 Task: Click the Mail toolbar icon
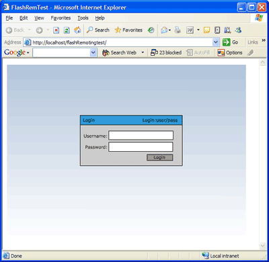pos(164,30)
